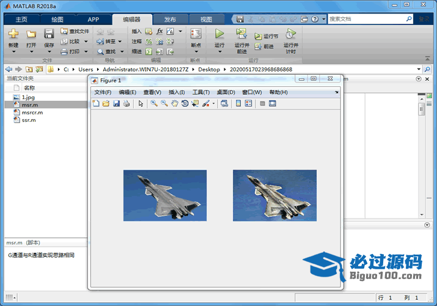Click the 名称 column header
This screenshot has width=437, height=306.
coord(29,88)
